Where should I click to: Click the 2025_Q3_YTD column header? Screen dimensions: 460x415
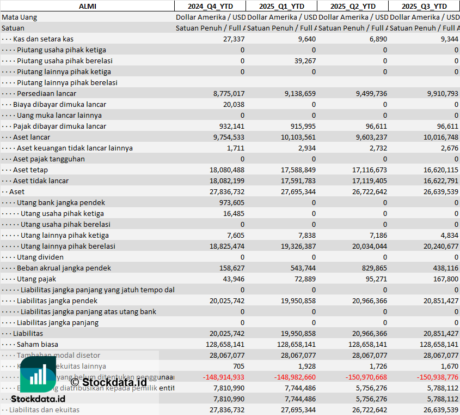pos(424,6)
